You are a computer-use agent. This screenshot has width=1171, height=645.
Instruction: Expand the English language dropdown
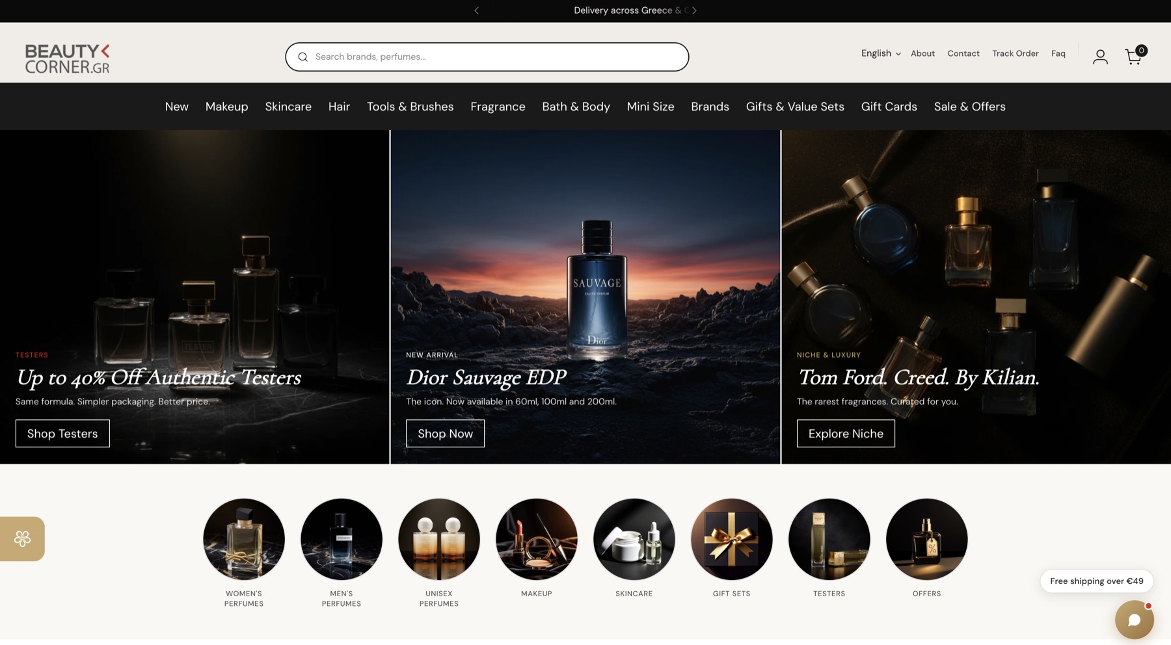pyautogui.click(x=881, y=53)
